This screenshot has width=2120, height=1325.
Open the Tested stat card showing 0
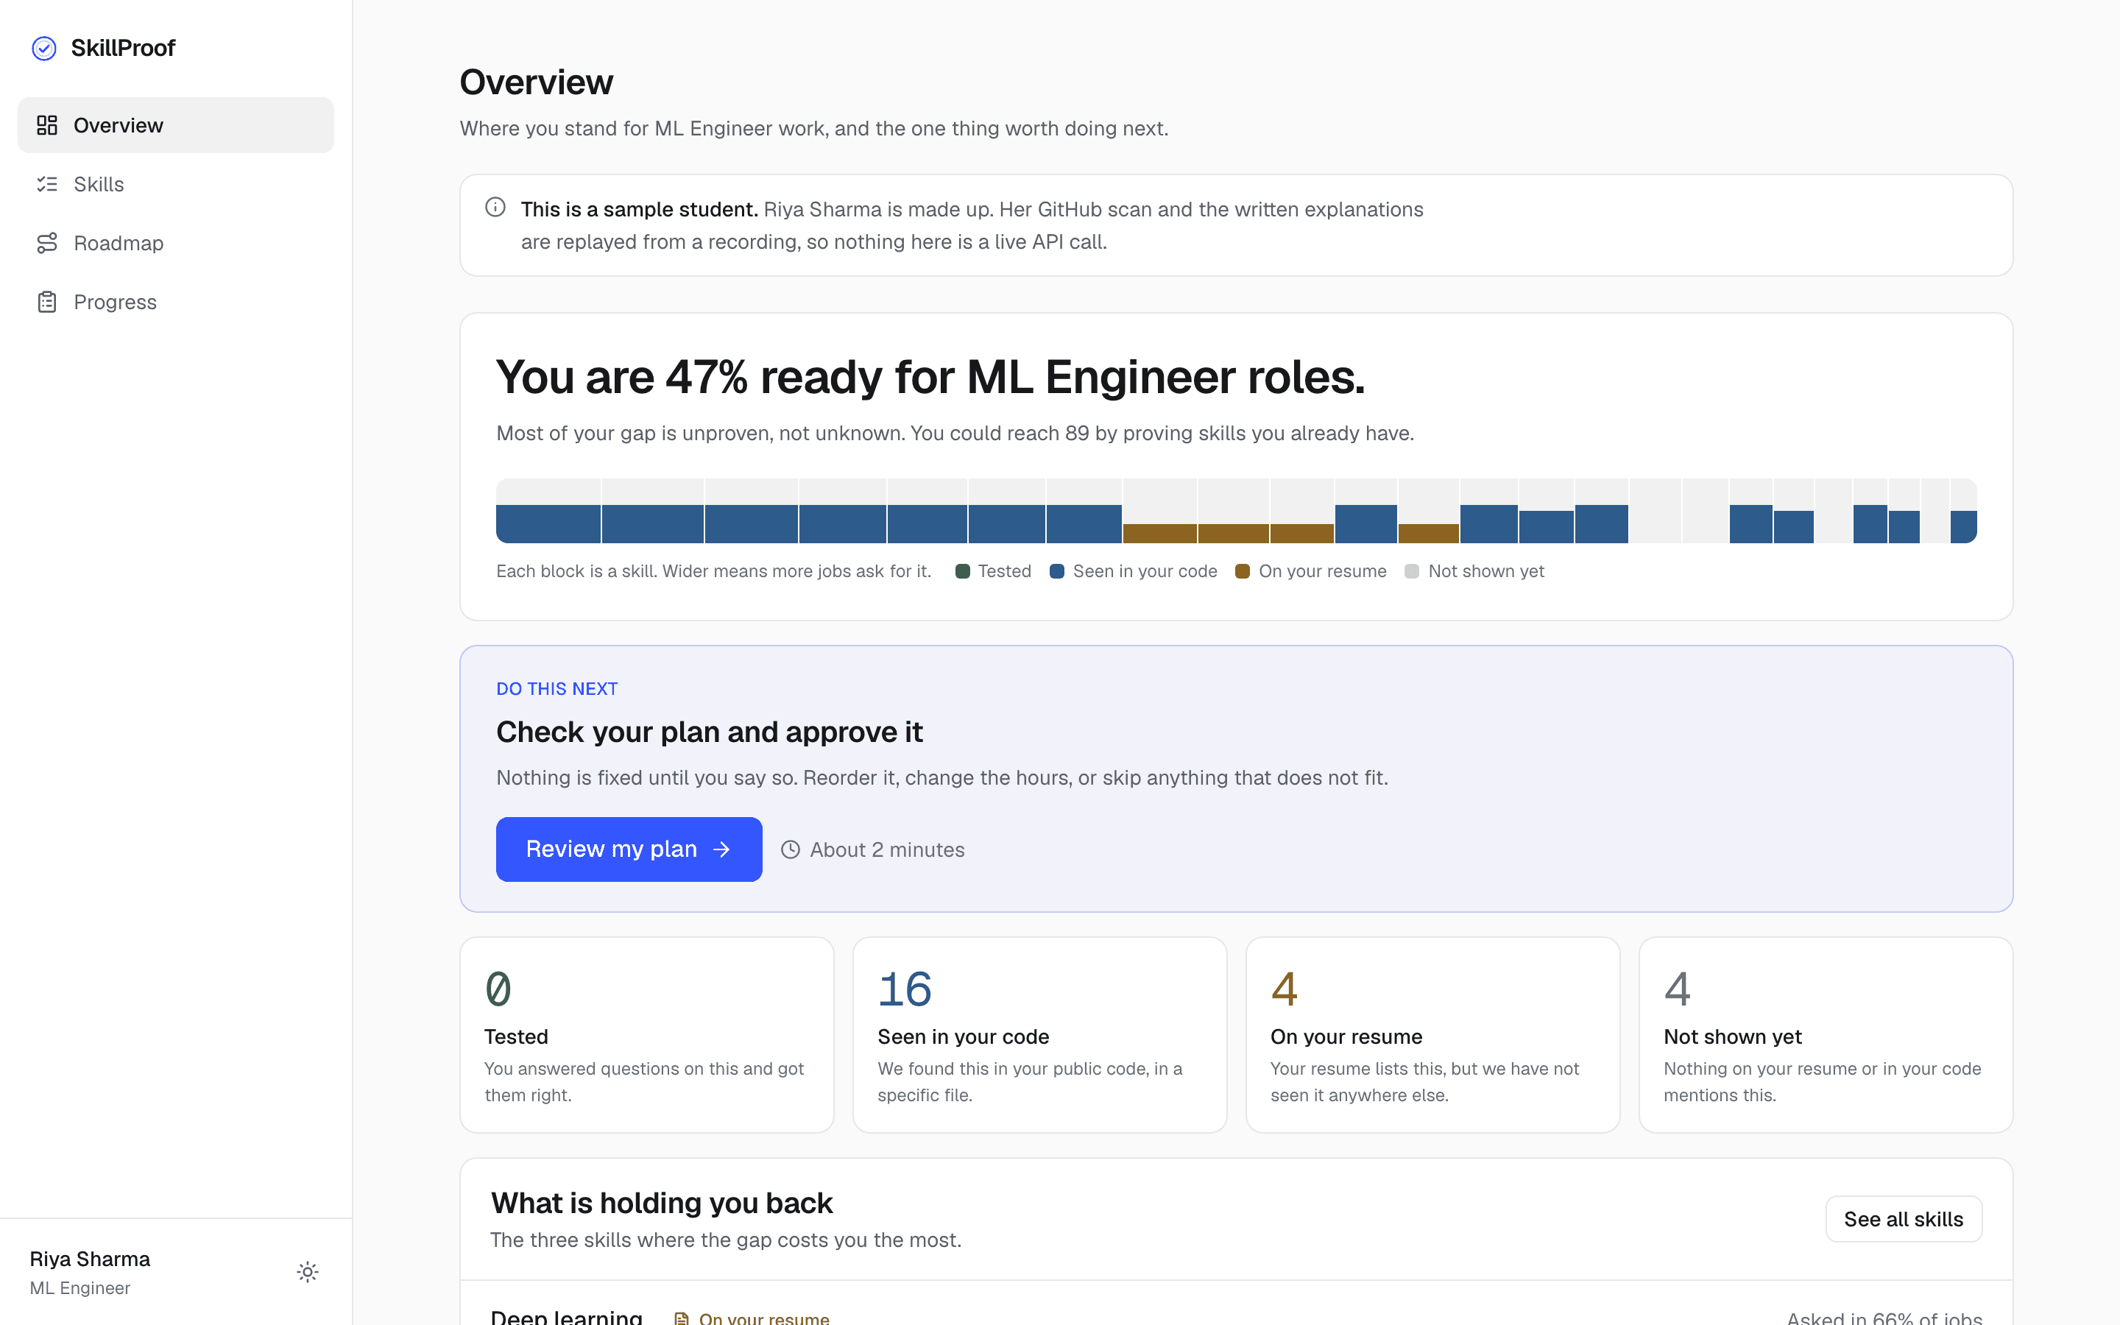tap(646, 1035)
